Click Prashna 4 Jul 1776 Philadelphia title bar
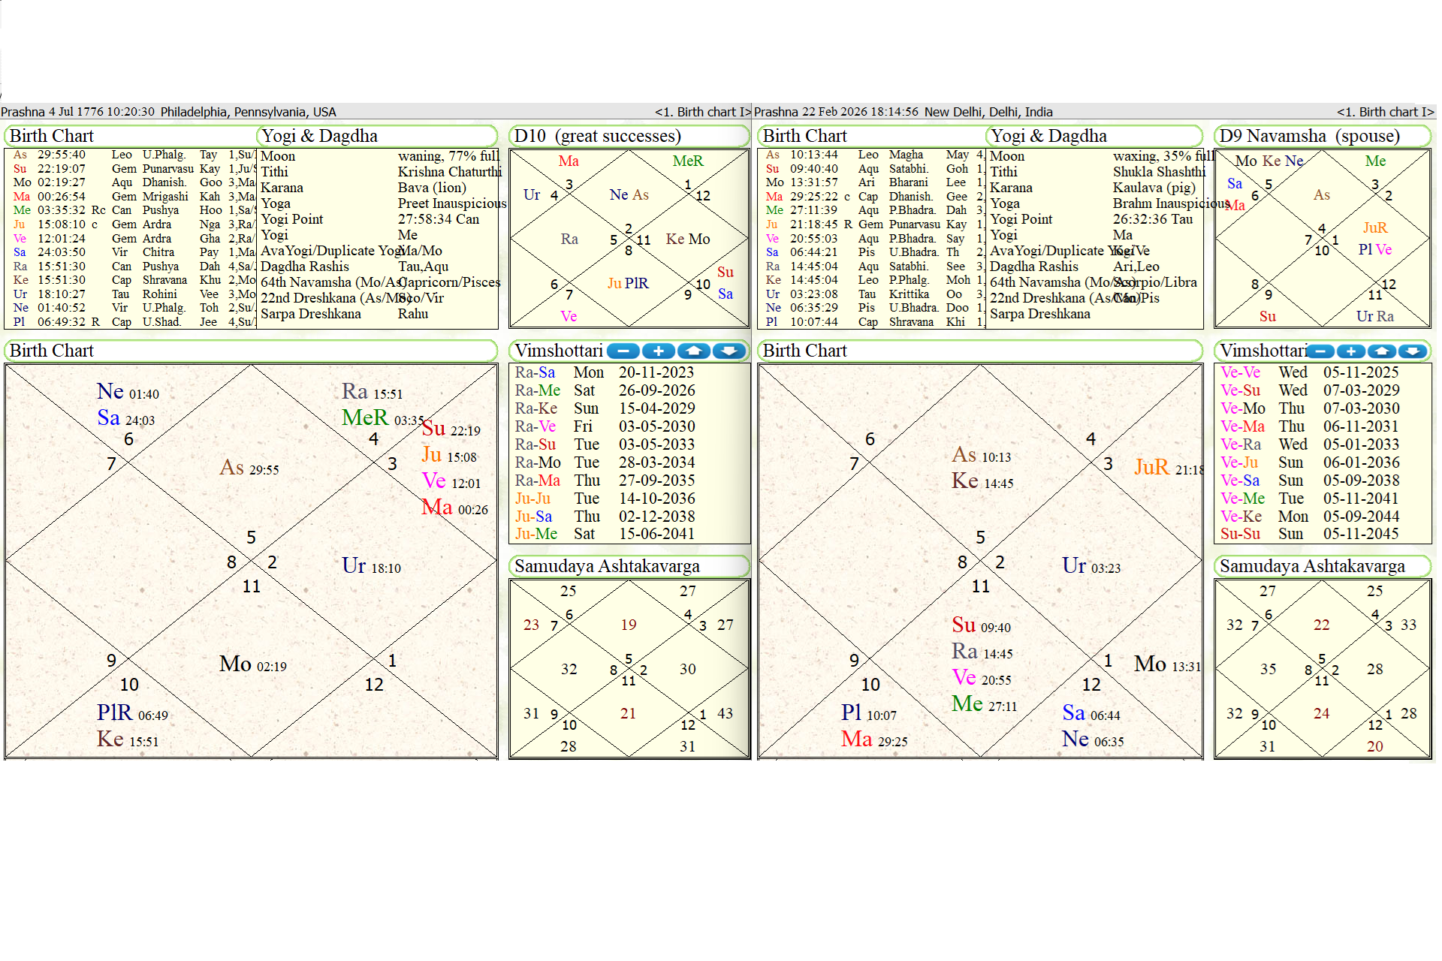 (169, 112)
